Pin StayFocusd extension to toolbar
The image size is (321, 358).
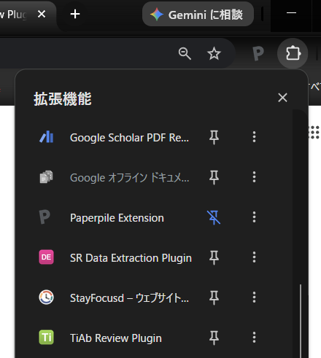click(x=214, y=297)
